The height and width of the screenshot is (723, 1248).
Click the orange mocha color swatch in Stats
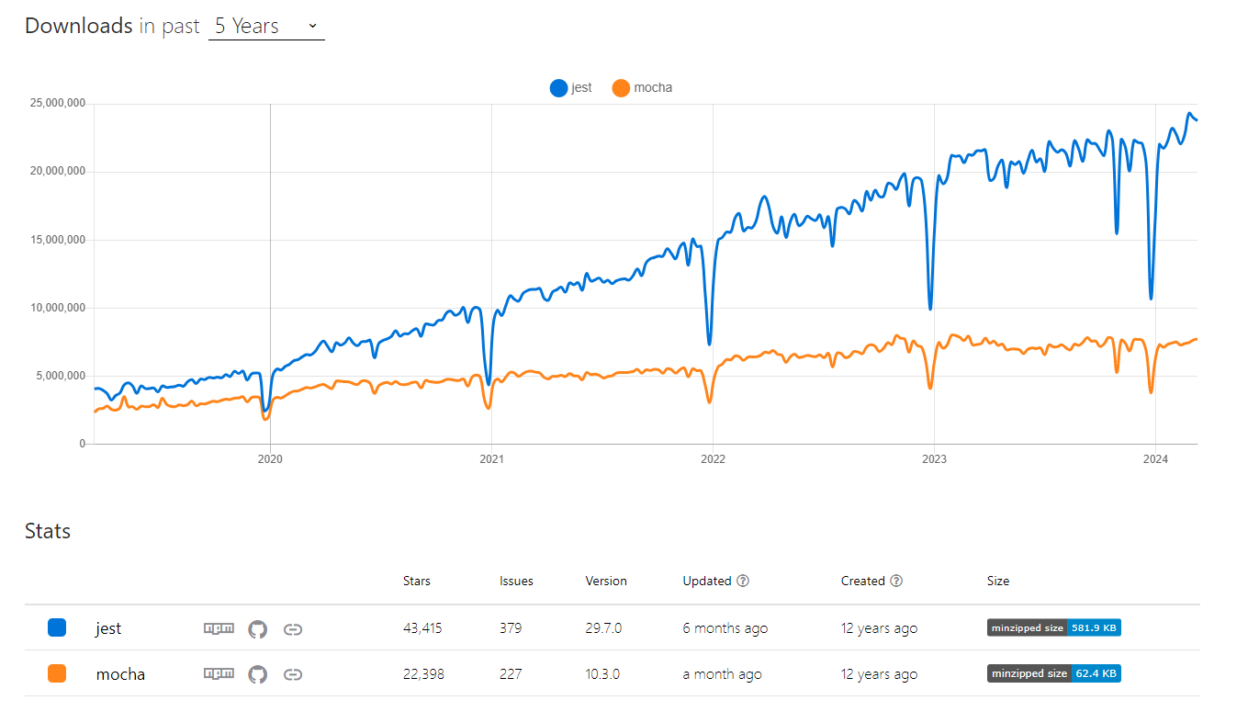pos(57,674)
